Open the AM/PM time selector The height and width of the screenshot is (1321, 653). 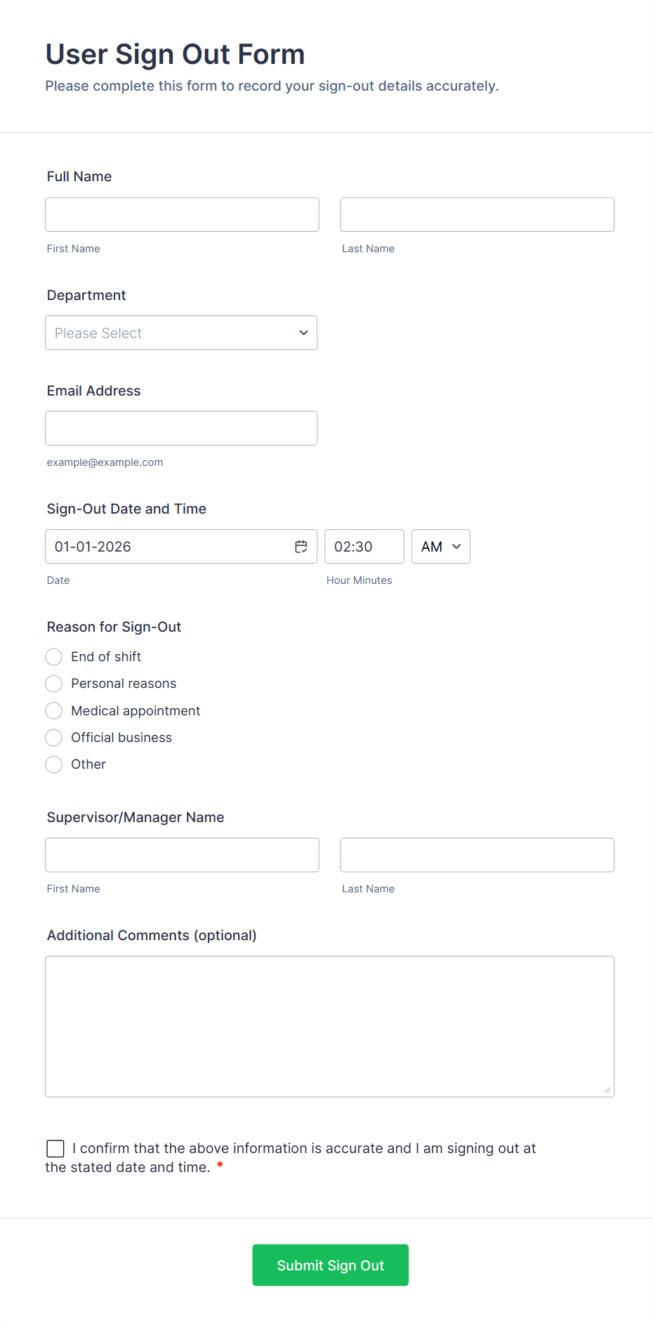pos(440,546)
